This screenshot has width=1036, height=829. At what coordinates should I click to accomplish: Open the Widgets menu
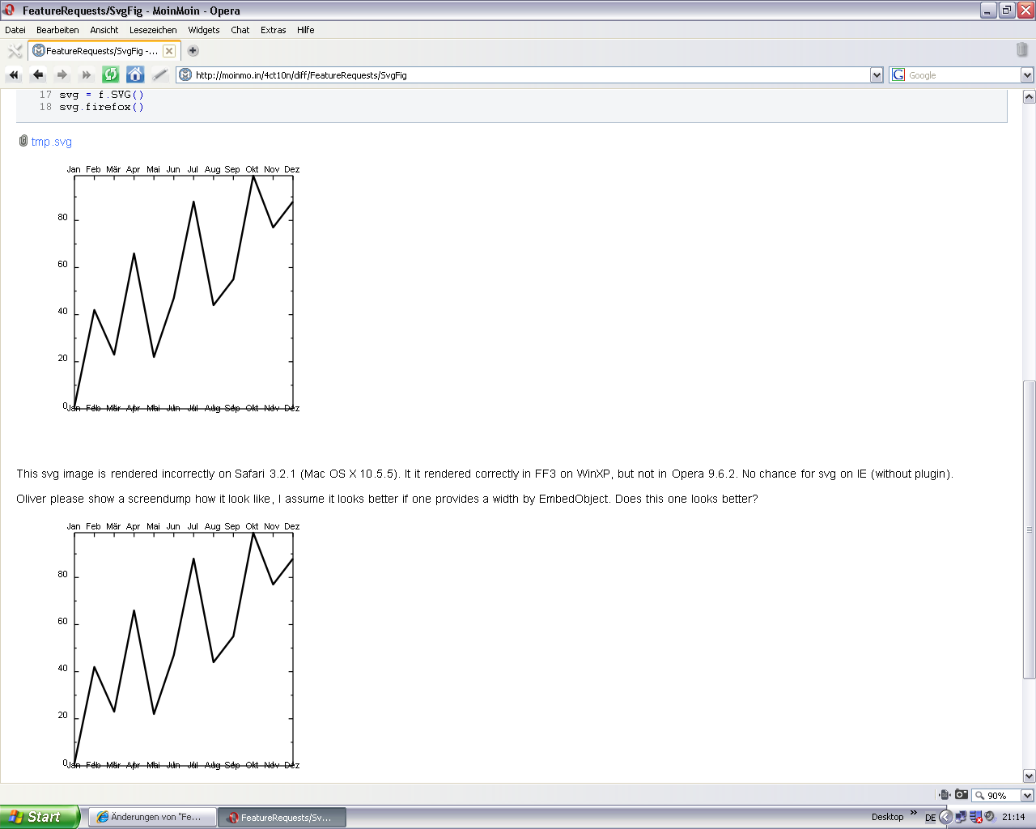204,30
